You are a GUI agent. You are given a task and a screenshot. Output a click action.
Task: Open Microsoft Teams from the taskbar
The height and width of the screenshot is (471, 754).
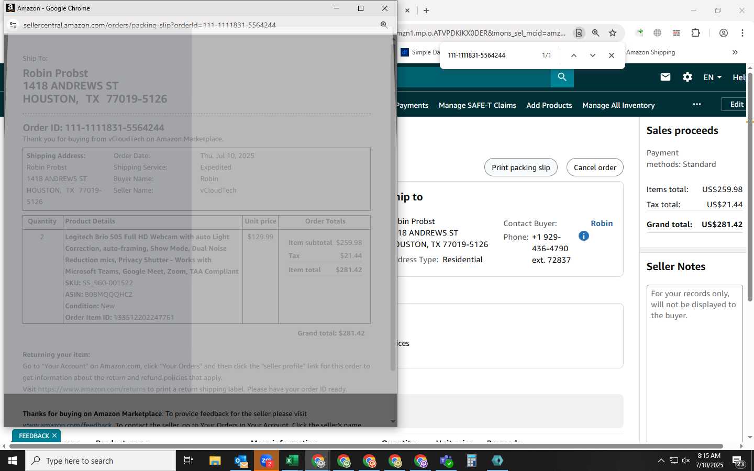pyautogui.click(x=446, y=461)
